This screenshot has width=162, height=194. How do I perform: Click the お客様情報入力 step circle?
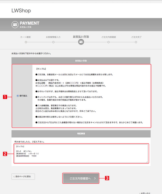(53, 42)
